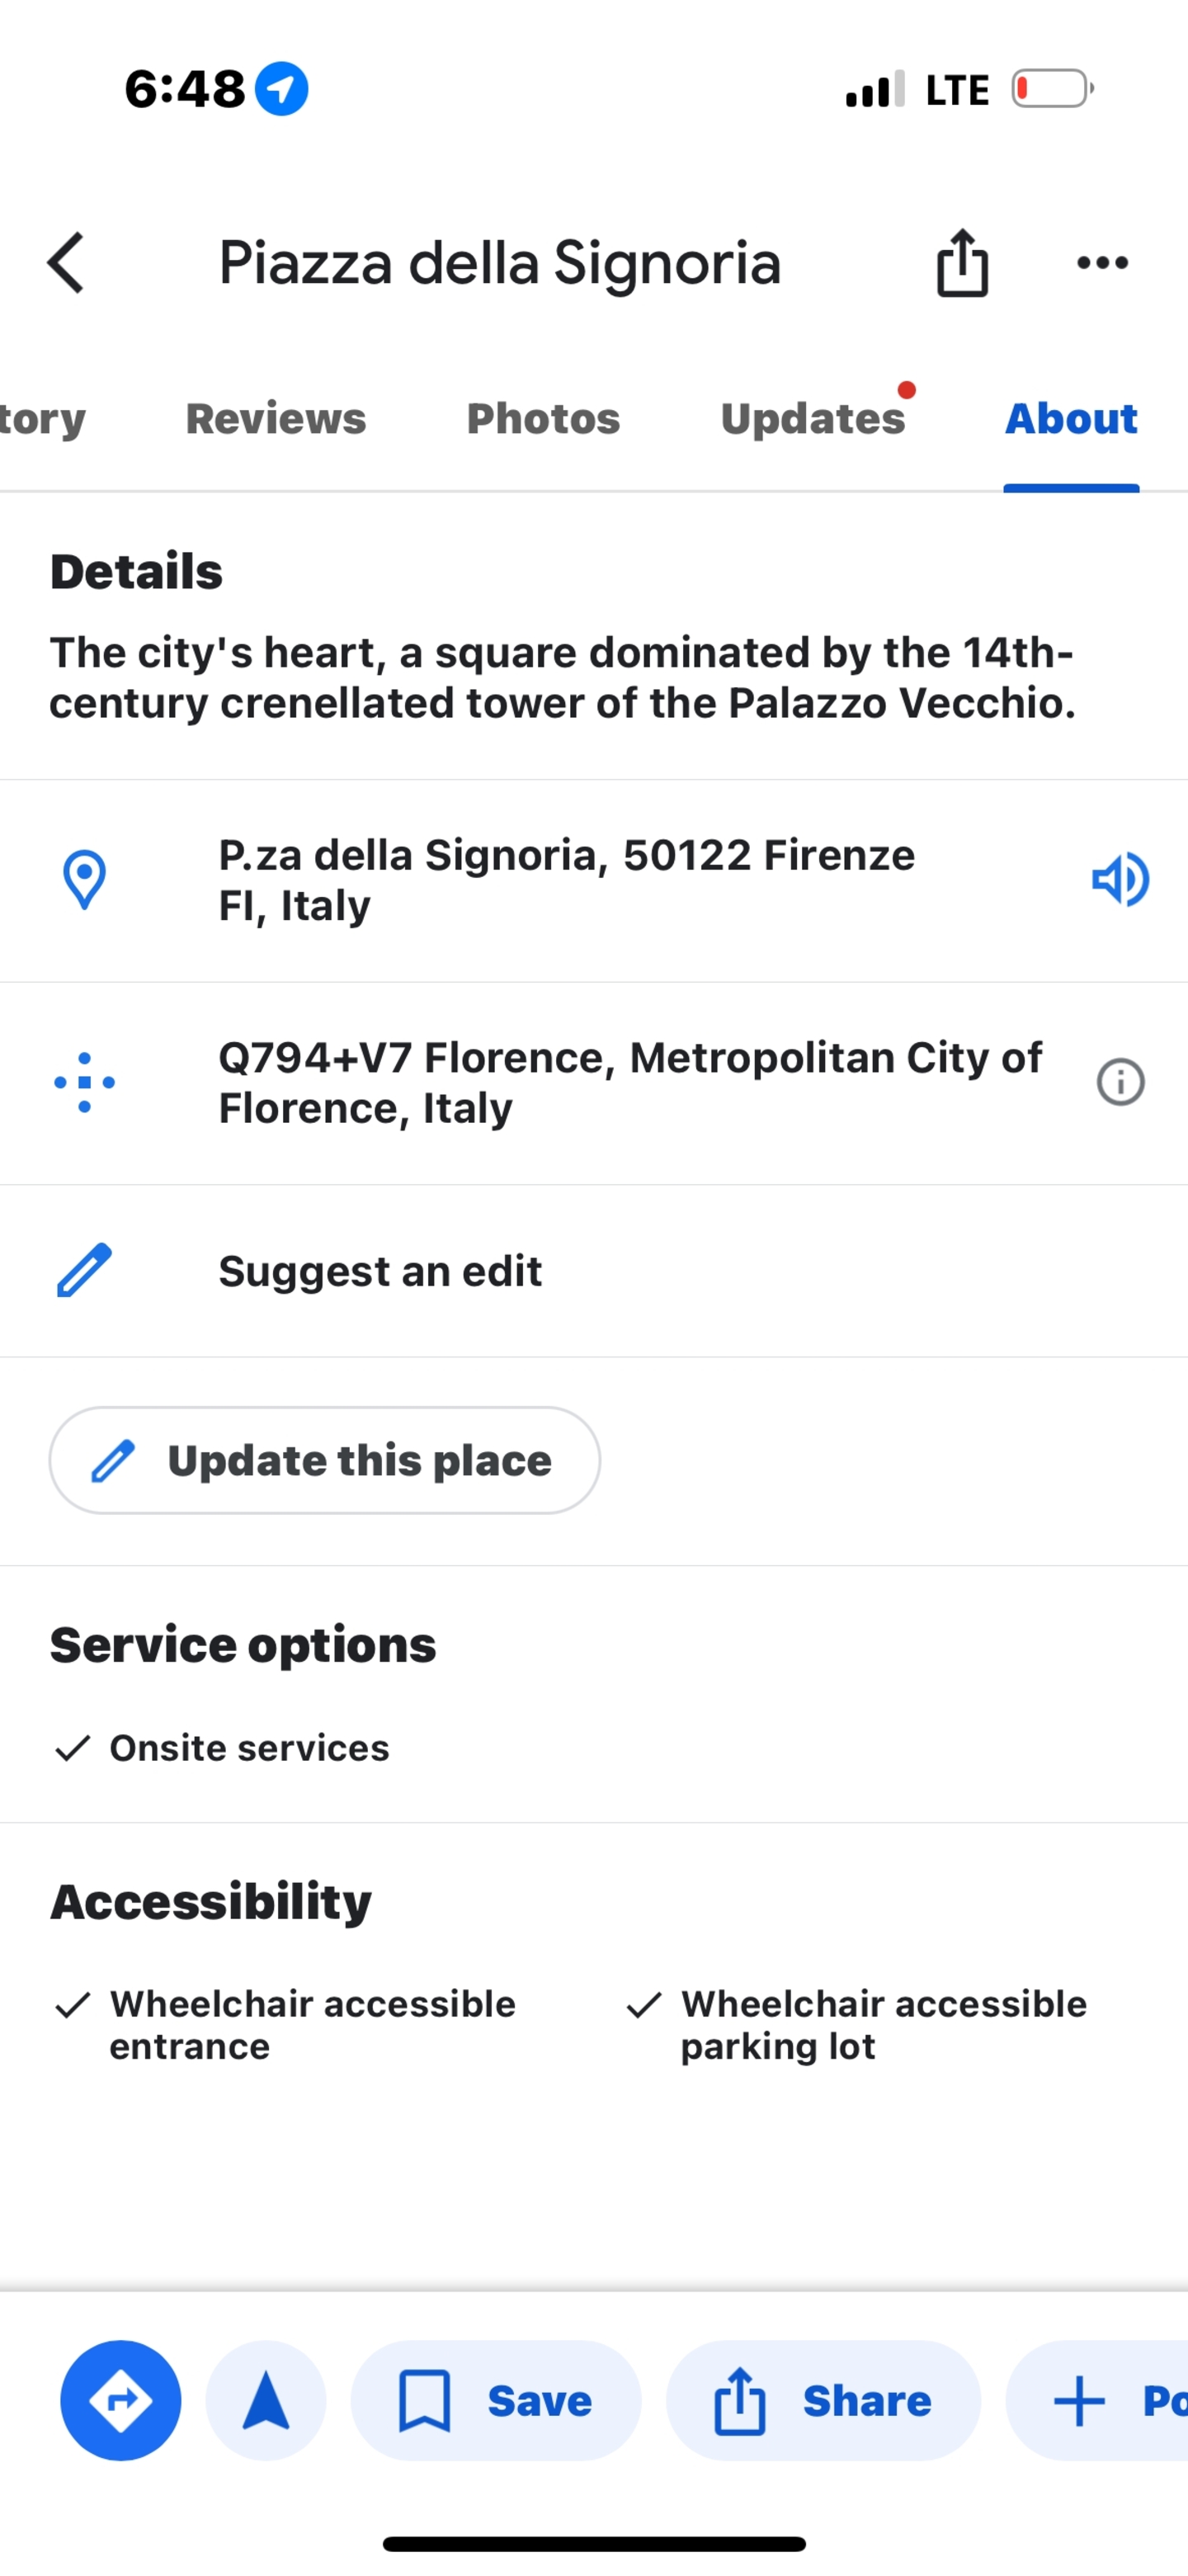Viewport: 1188px width, 2576px height.
Task: Tap the blue directions icon button
Action: point(121,2400)
